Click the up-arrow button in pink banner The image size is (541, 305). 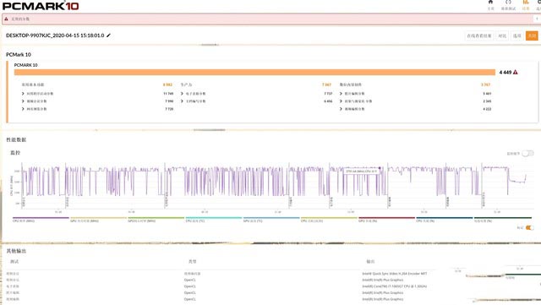pos(537,19)
